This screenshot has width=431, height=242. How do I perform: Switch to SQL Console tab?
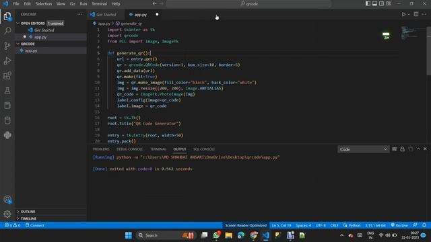click(x=204, y=149)
